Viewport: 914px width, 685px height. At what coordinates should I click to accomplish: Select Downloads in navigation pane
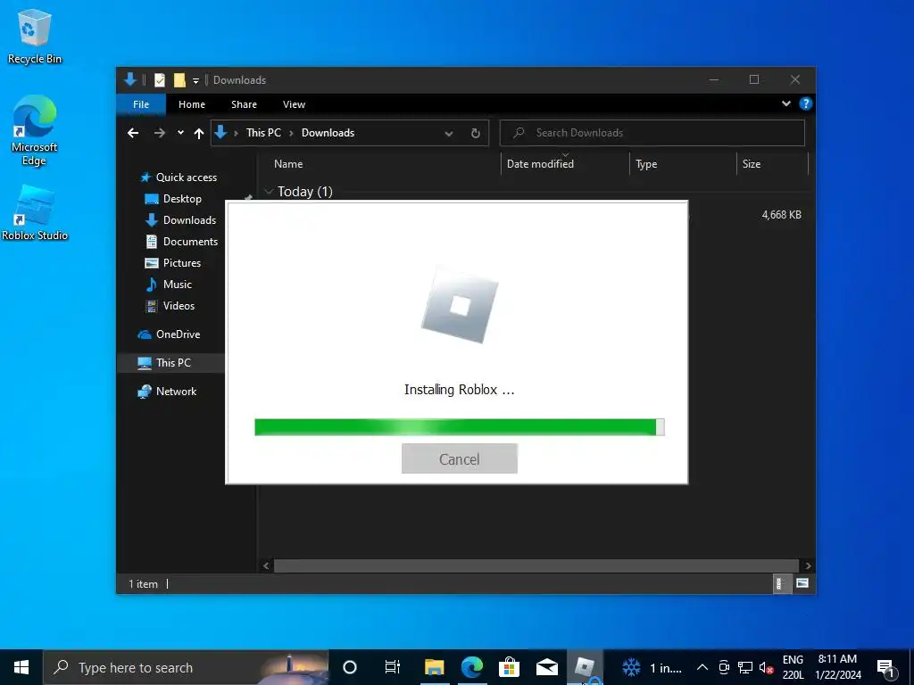[x=180, y=220]
